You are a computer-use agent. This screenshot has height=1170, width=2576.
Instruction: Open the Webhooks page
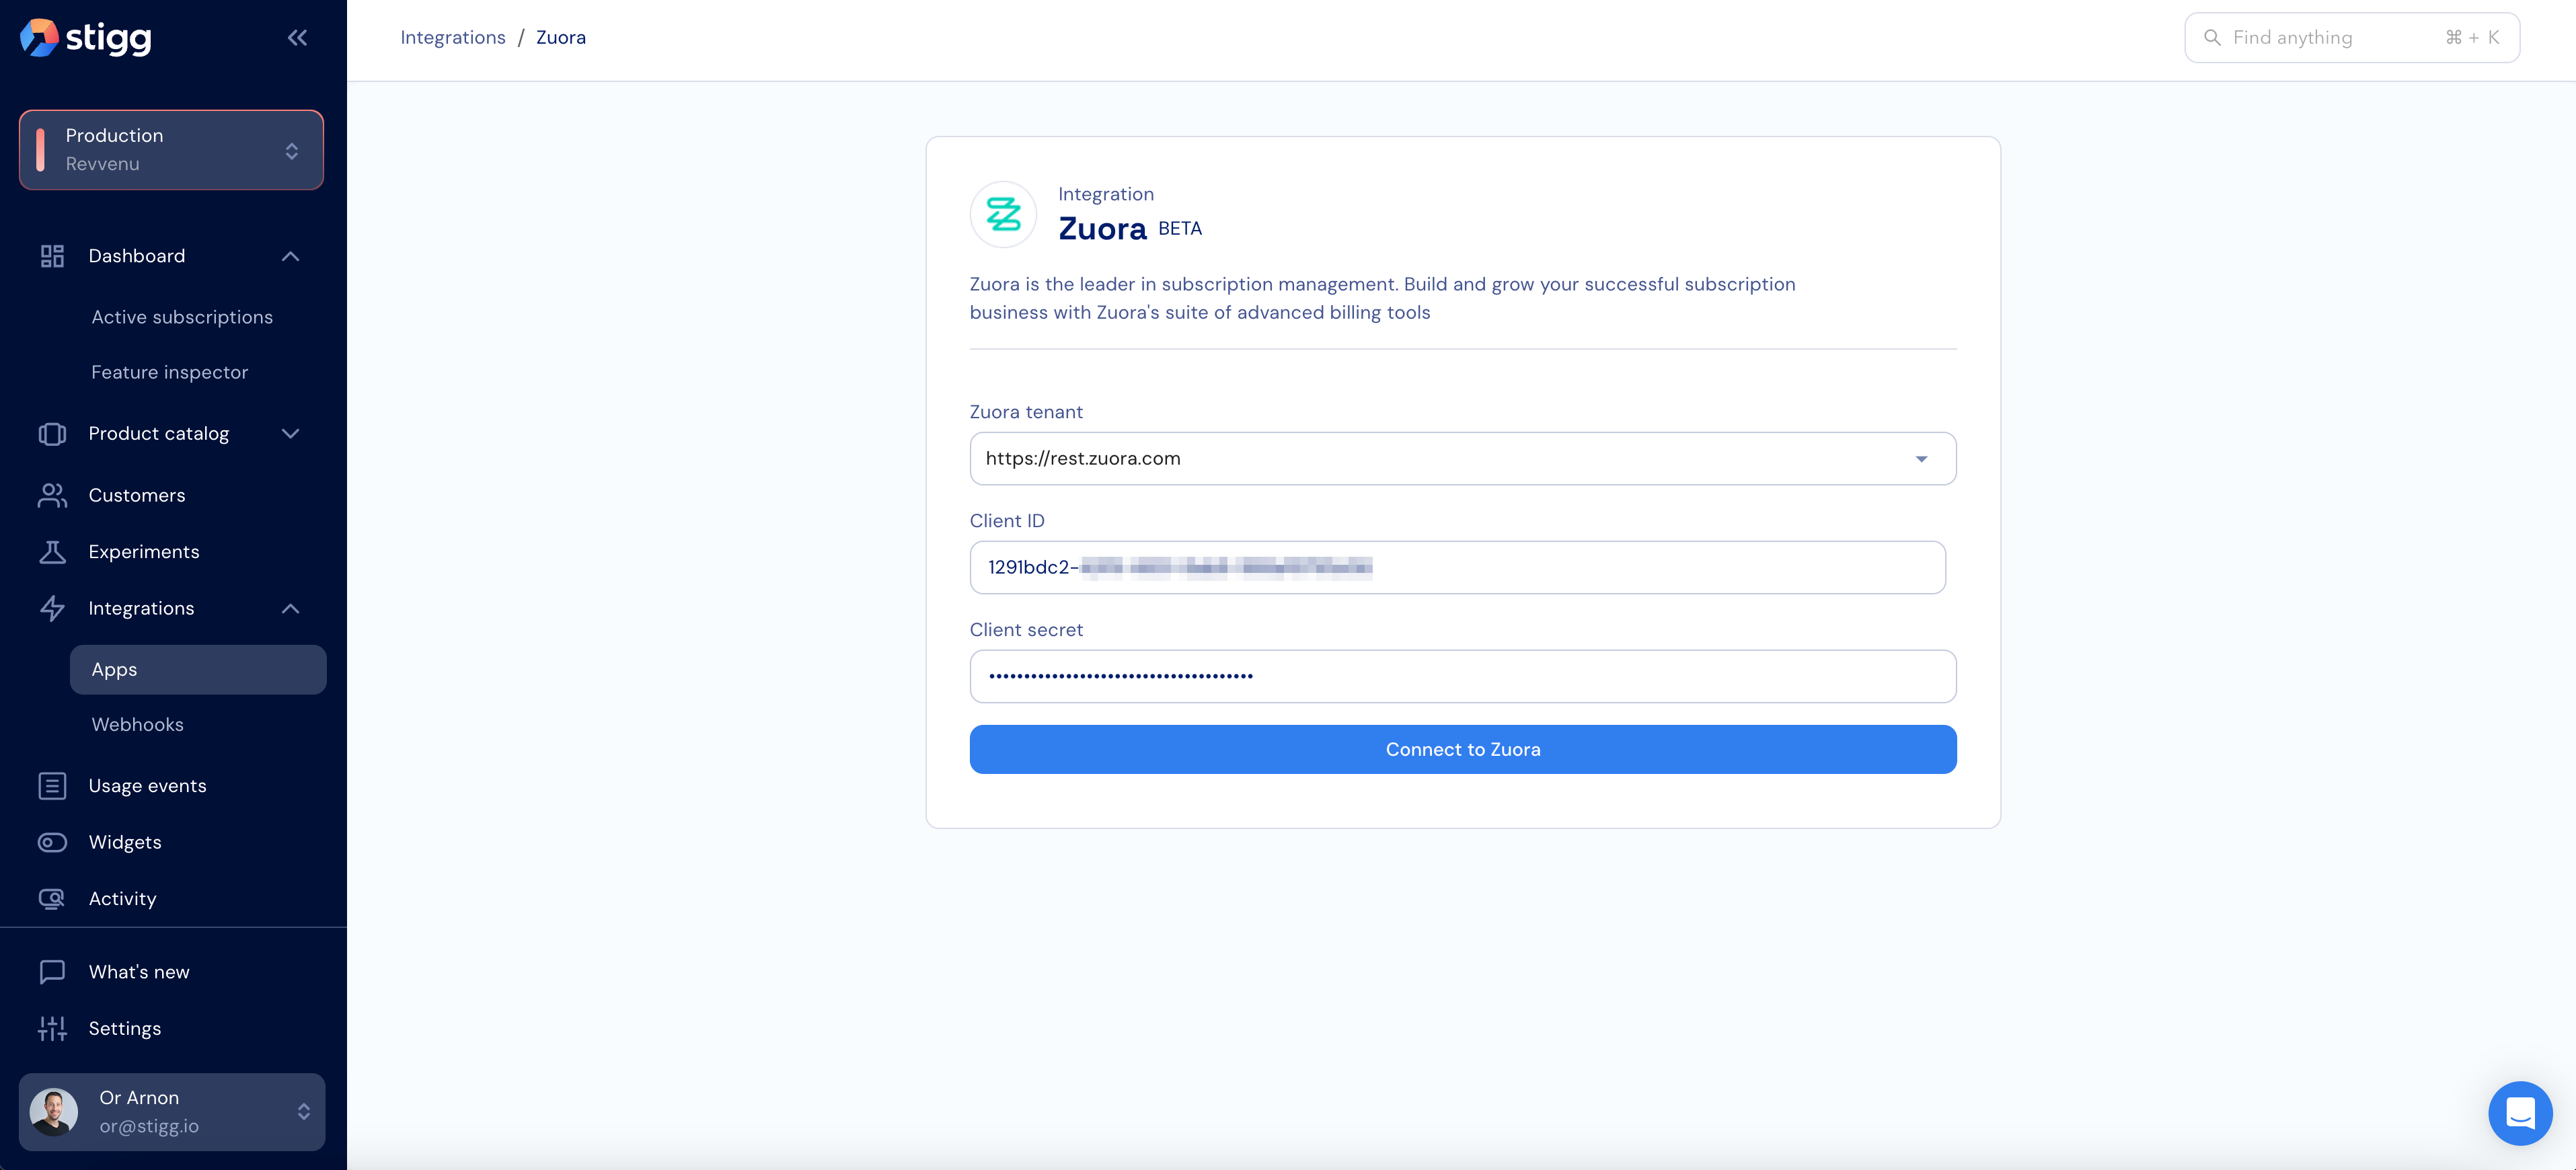pyautogui.click(x=138, y=725)
